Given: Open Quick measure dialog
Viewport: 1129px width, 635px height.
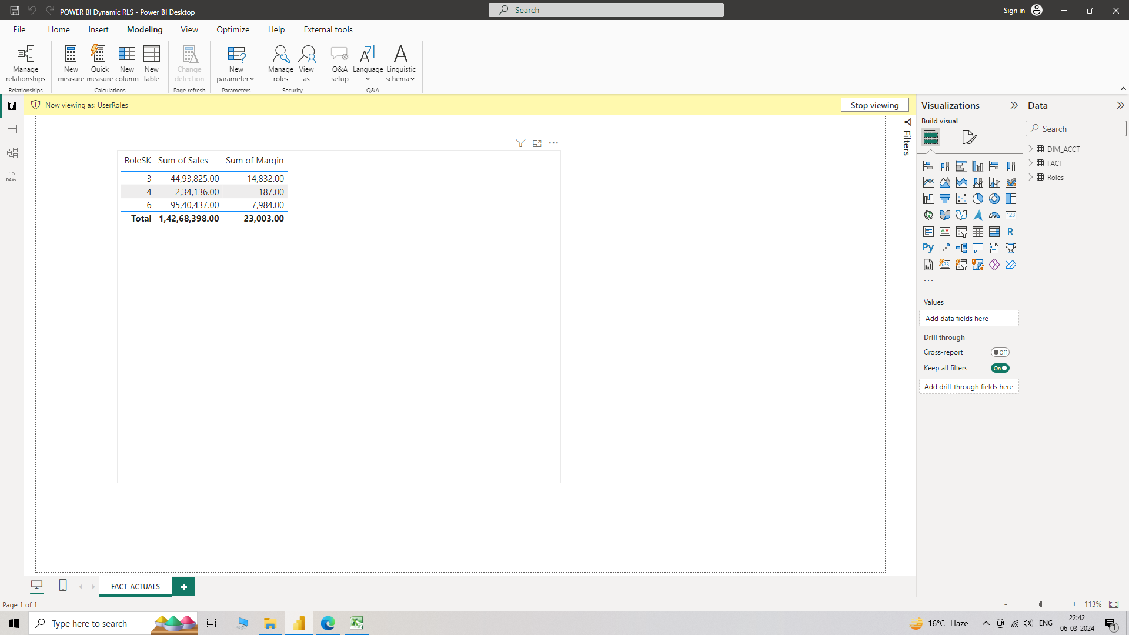Looking at the screenshot, I should pos(99,63).
